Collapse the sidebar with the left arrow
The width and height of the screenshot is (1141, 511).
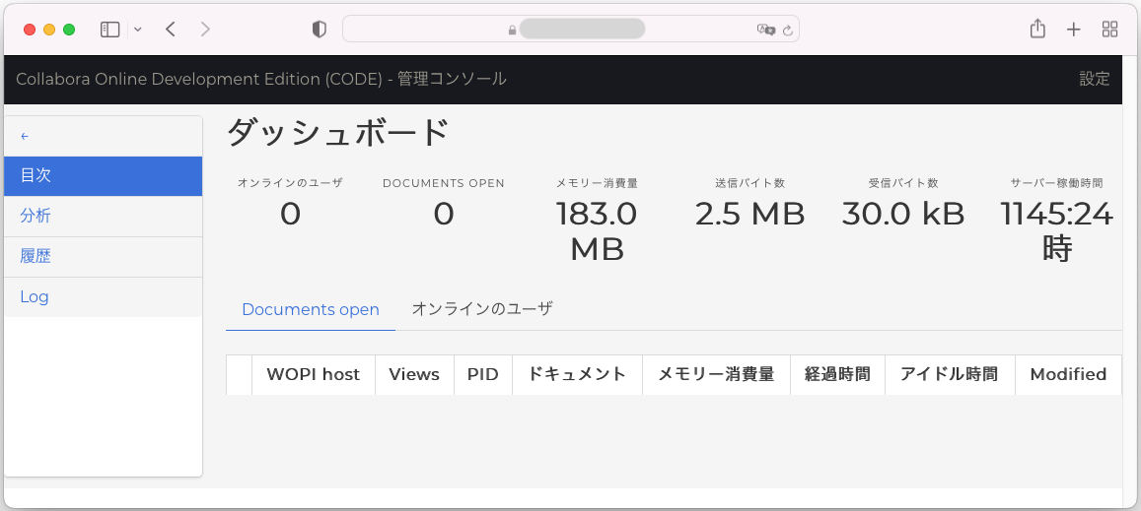[25, 136]
